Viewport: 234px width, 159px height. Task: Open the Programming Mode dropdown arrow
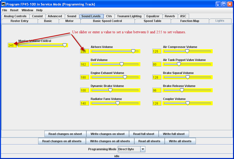143,149
